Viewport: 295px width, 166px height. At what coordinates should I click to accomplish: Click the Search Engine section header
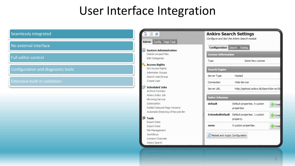(243, 69)
